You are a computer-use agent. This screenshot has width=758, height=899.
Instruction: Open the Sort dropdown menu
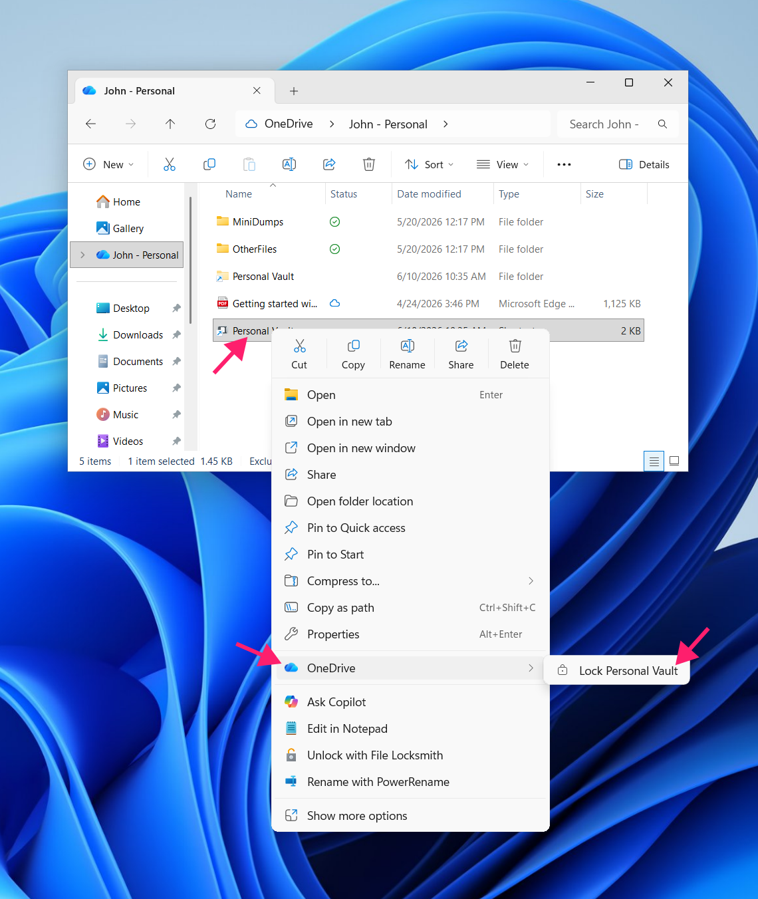(x=430, y=164)
